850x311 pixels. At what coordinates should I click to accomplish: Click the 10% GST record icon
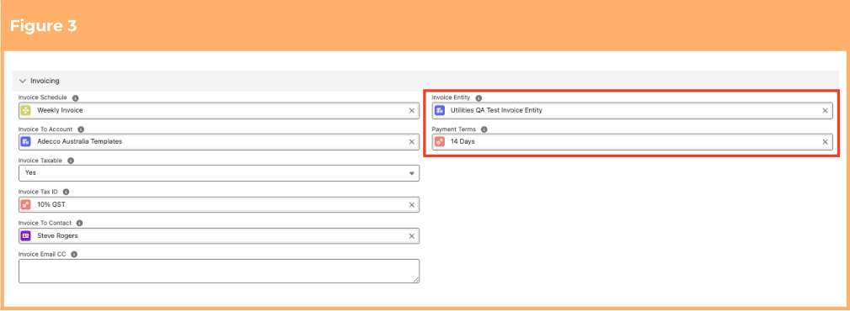(x=25, y=204)
